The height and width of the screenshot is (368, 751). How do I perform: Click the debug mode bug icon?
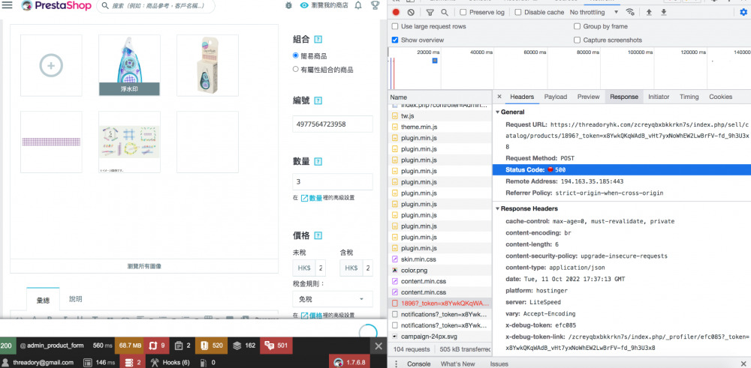288,6
